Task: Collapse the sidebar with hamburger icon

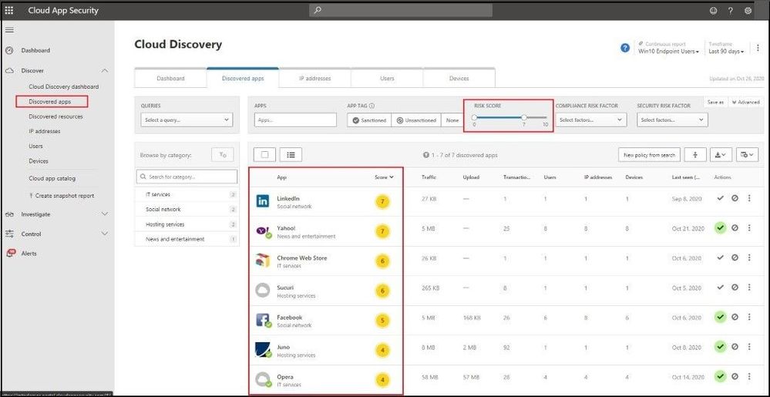Action: coord(9,30)
